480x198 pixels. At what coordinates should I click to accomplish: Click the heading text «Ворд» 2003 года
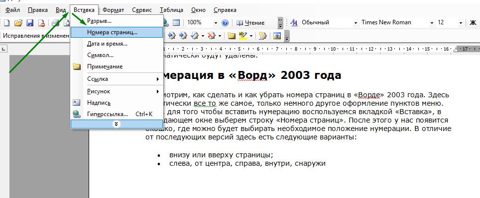tap(285, 75)
